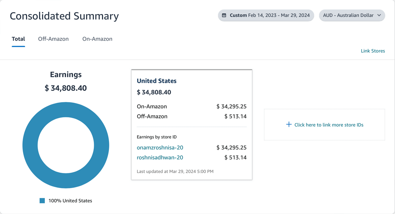Viewport: 395px width, 214px height.
Task: Click the Earnings total amount $34,808.40
Action: pyautogui.click(x=66, y=88)
